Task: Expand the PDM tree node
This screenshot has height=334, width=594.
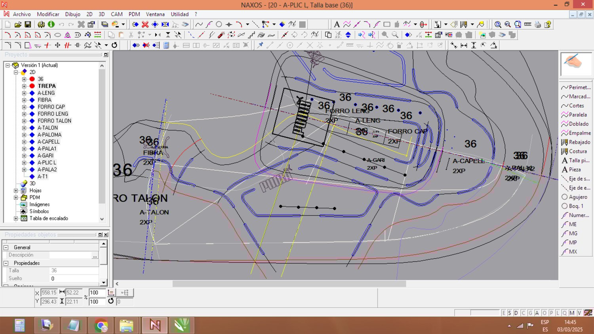Action: [x=16, y=197]
